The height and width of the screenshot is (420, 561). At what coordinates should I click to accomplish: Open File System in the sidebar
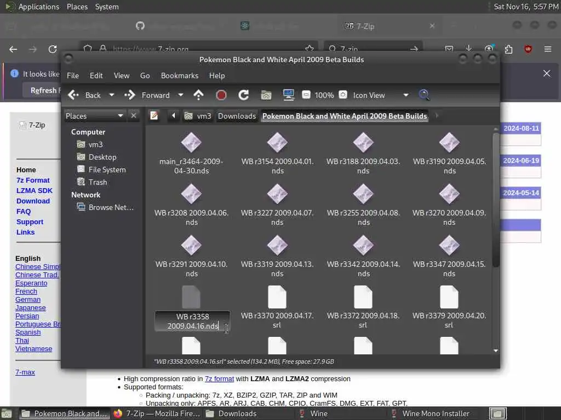(x=101, y=170)
